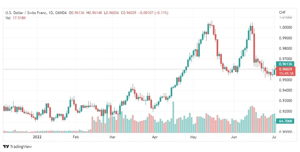Click the closing price C0.96029 value
Viewport: 300px width, 152px height.
(x=128, y=13)
